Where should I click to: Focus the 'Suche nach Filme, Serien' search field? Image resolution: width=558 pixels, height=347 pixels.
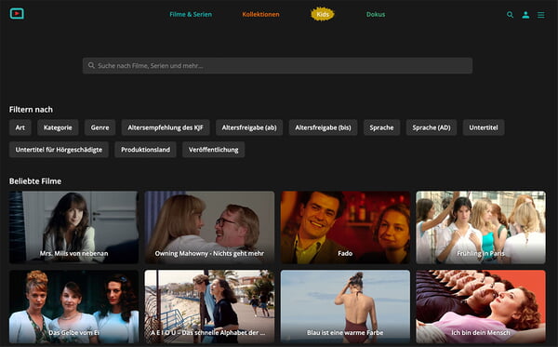[277, 65]
